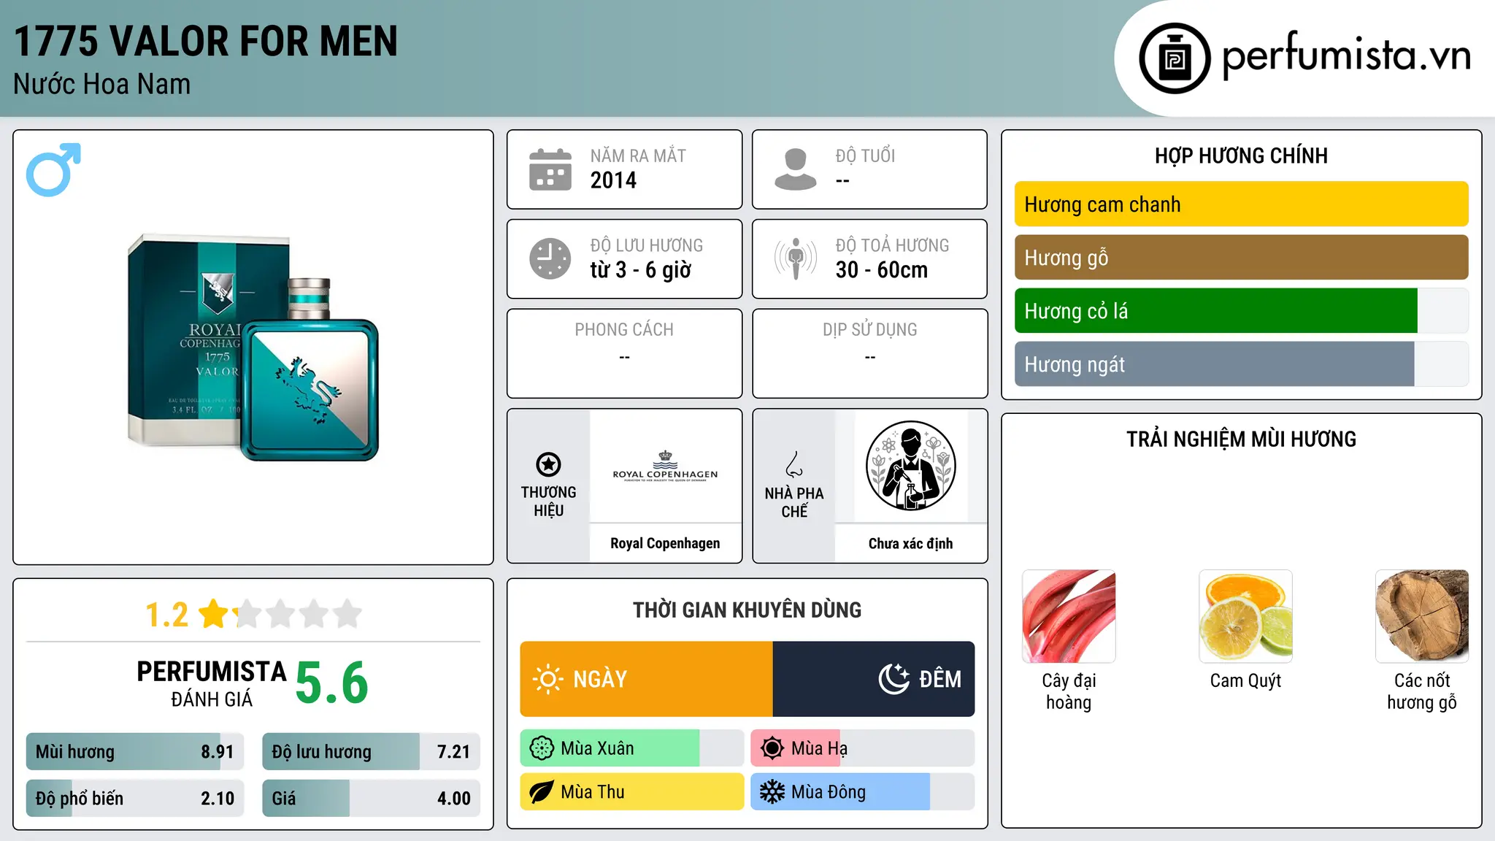Click the Dịp sử dụng label
The image size is (1495, 841).
tap(870, 330)
